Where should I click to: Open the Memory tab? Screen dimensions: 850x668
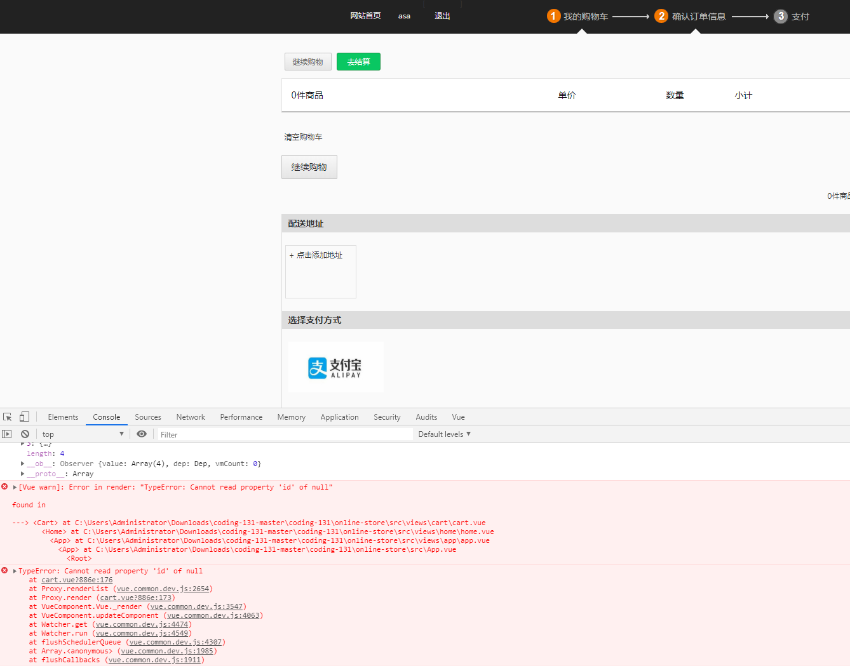292,417
